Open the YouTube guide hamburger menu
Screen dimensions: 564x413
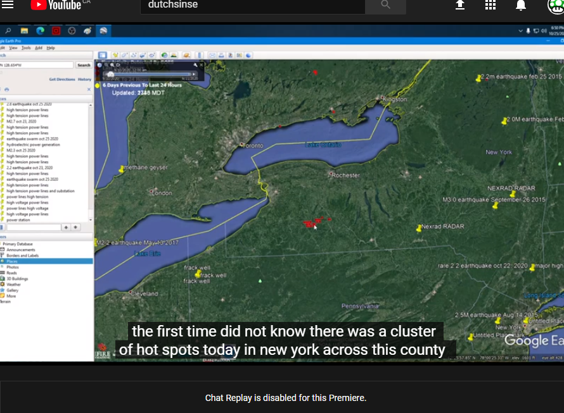point(8,4)
